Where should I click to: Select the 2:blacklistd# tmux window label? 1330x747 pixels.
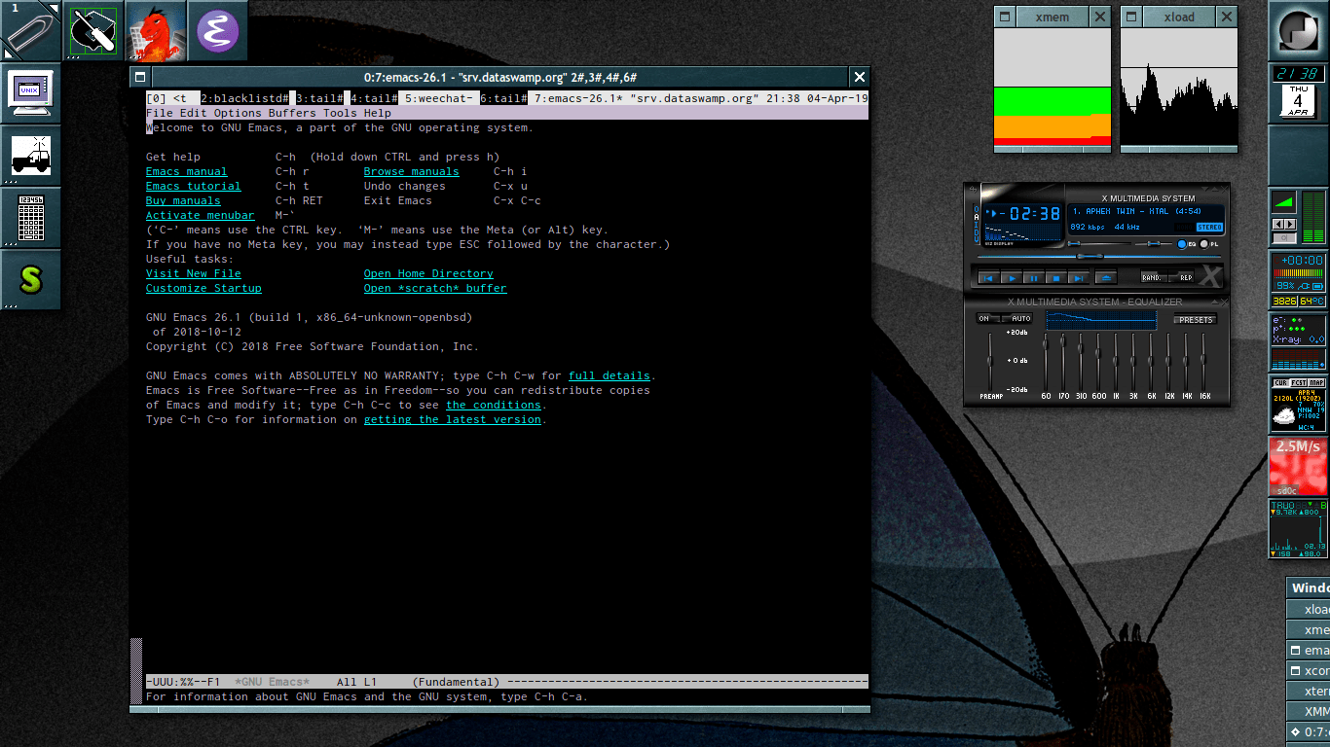[x=244, y=98]
